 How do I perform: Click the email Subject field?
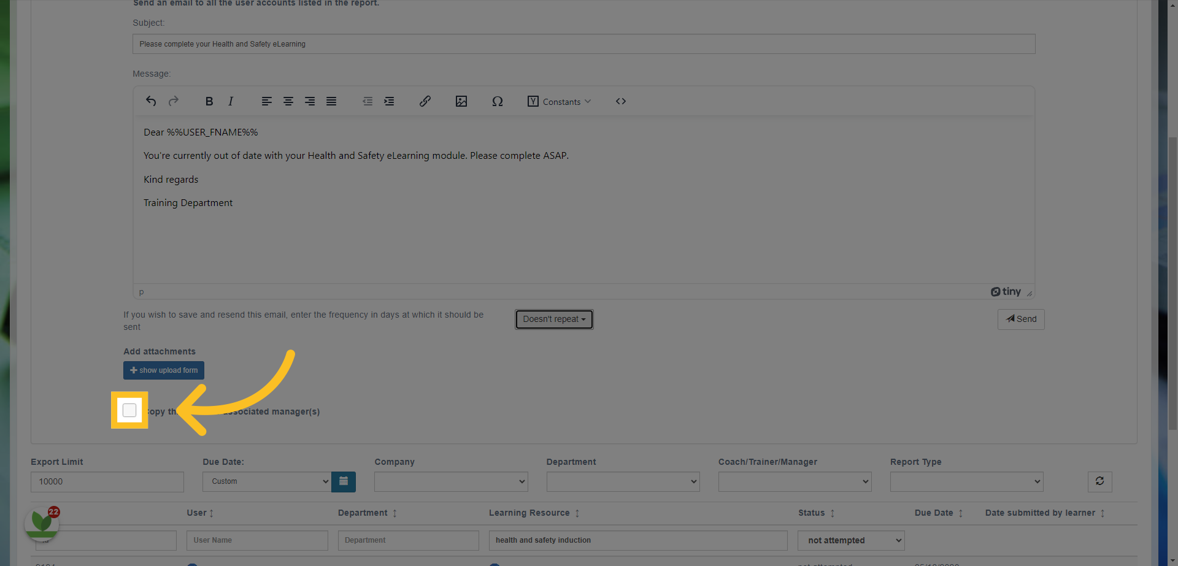(x=583, y=44)
